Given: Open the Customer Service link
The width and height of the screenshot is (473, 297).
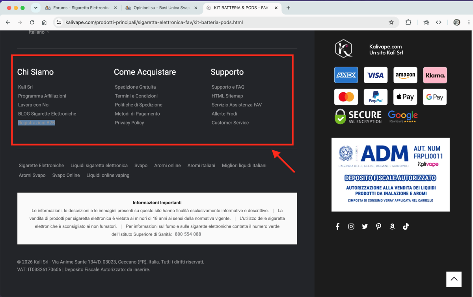Looking at the screenshot, I should tap(230, 123).
